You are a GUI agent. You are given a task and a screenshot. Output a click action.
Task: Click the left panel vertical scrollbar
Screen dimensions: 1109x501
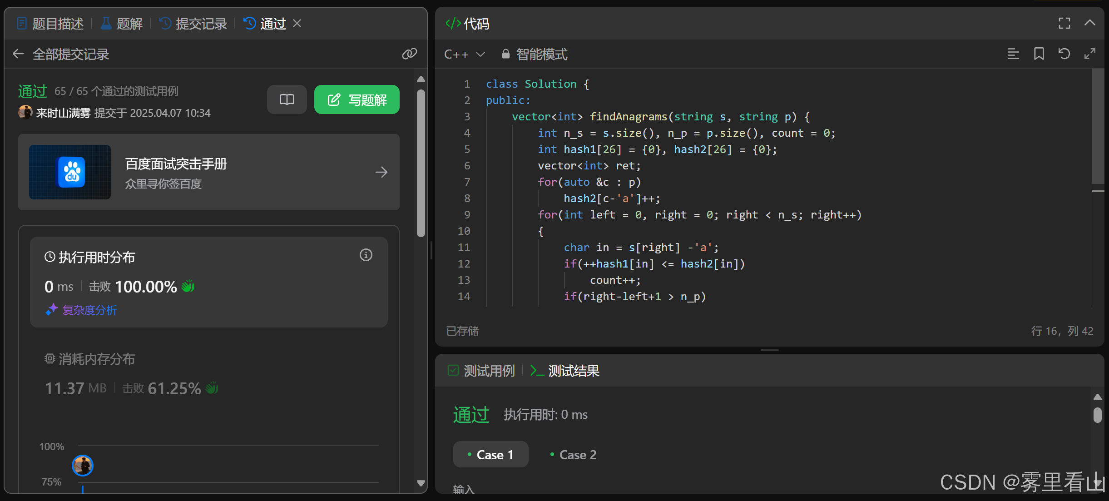click(x=421, y=164)
